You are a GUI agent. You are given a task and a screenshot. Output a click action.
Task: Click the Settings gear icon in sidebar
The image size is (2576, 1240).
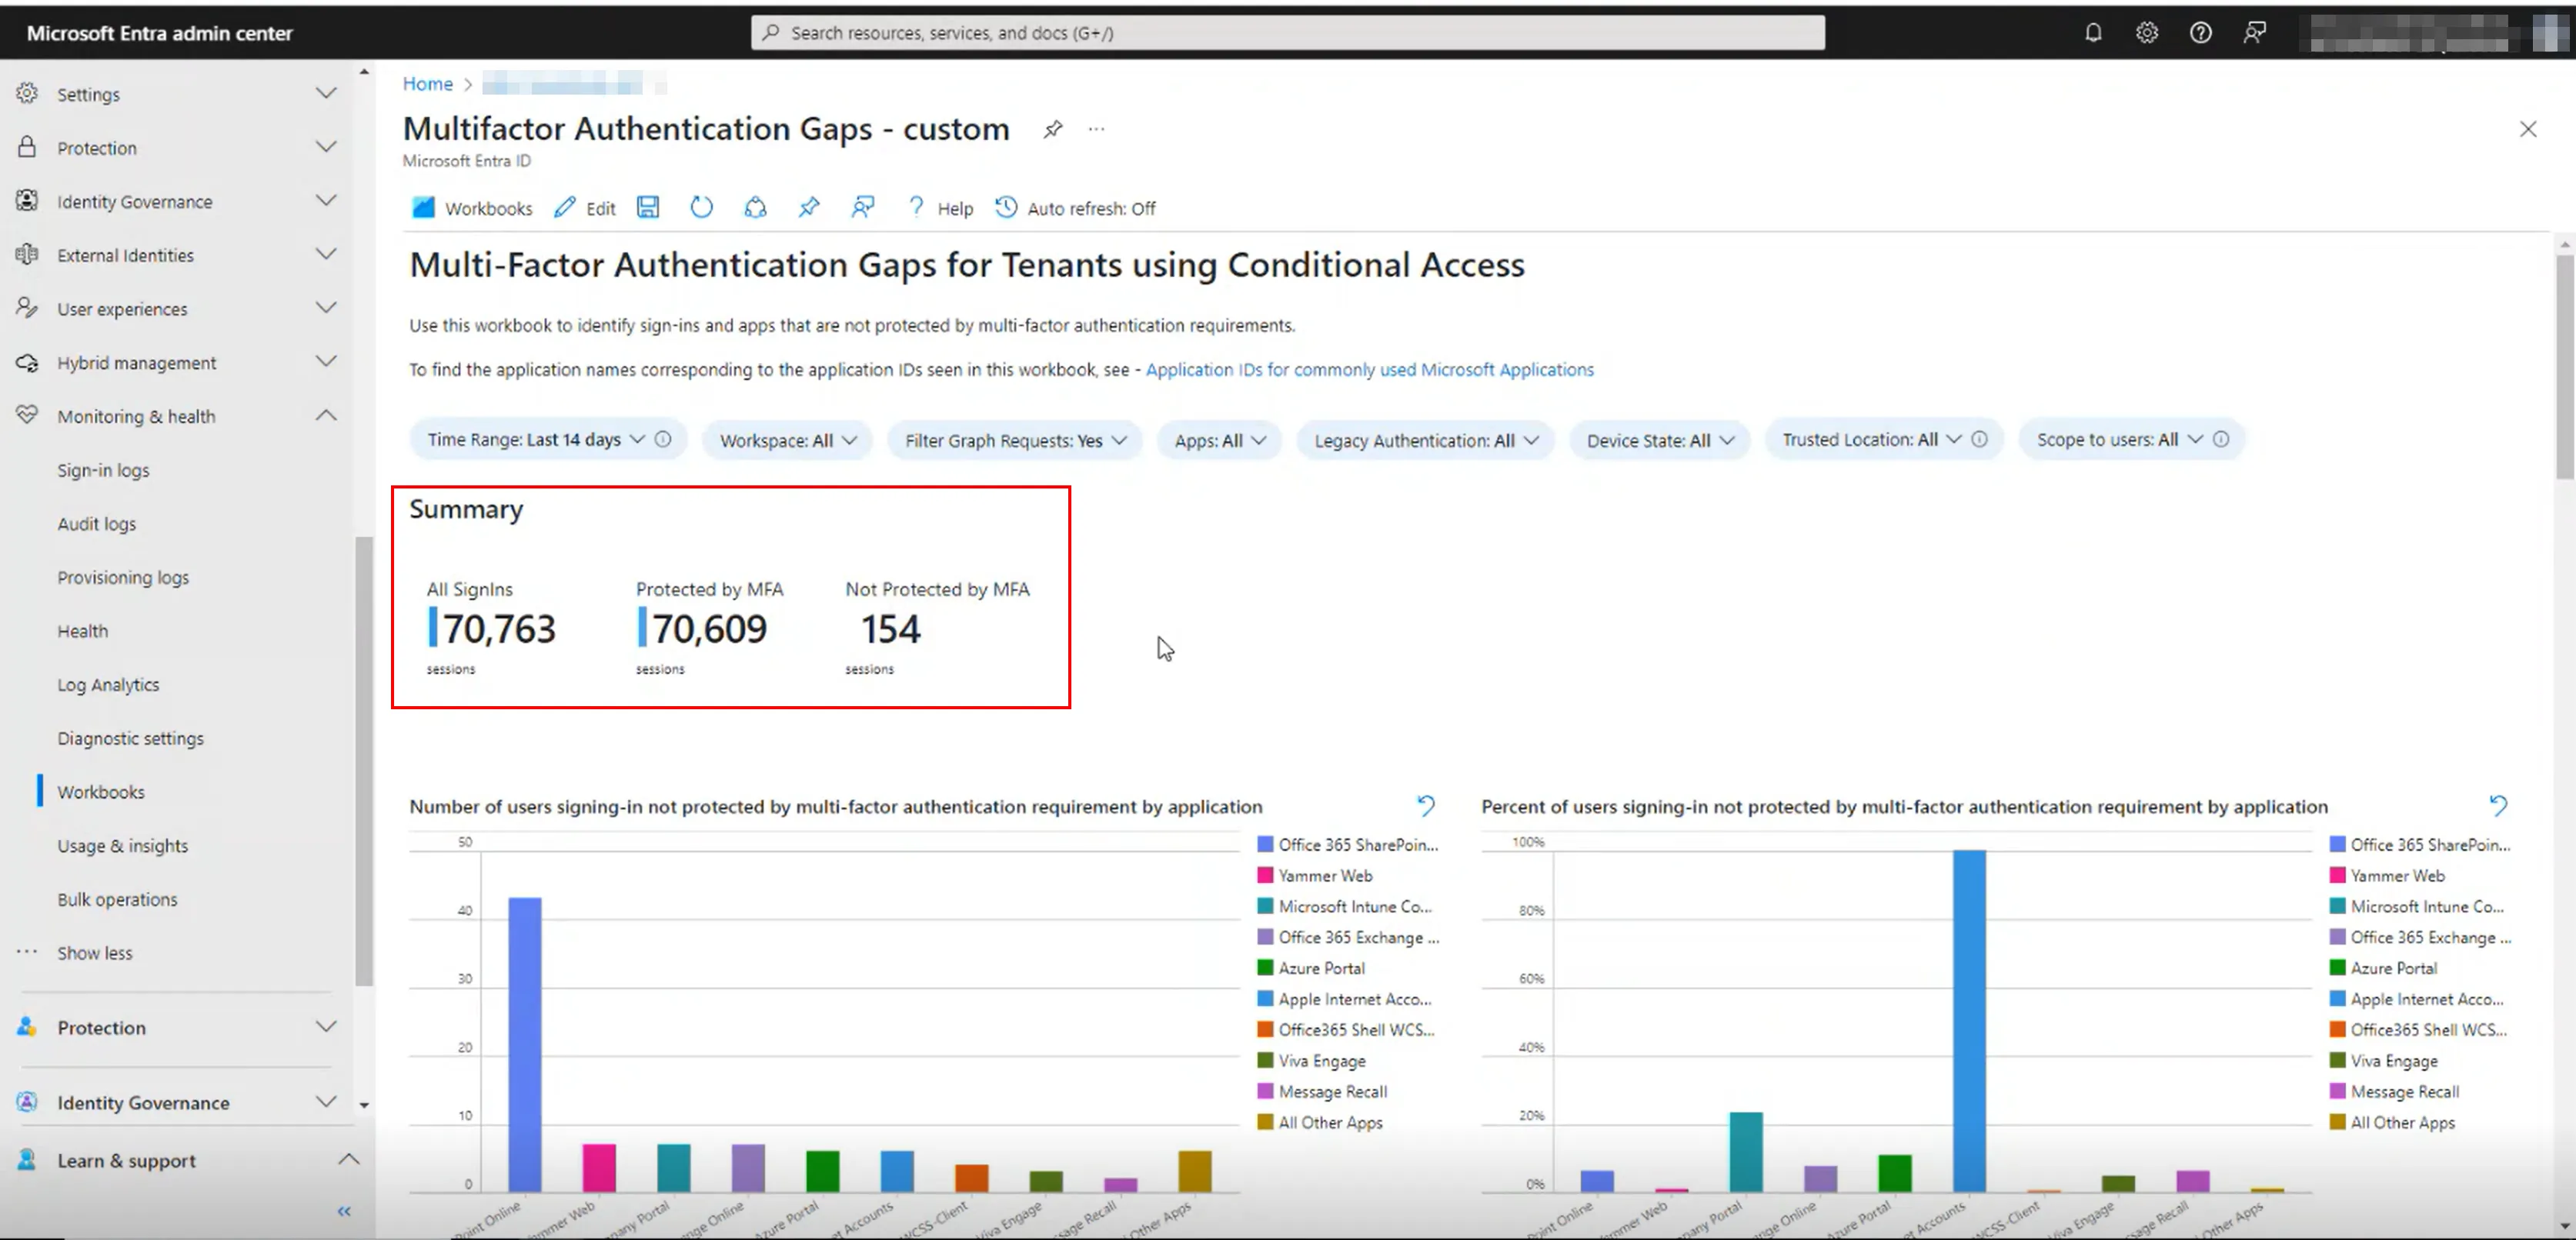point(27,93)
